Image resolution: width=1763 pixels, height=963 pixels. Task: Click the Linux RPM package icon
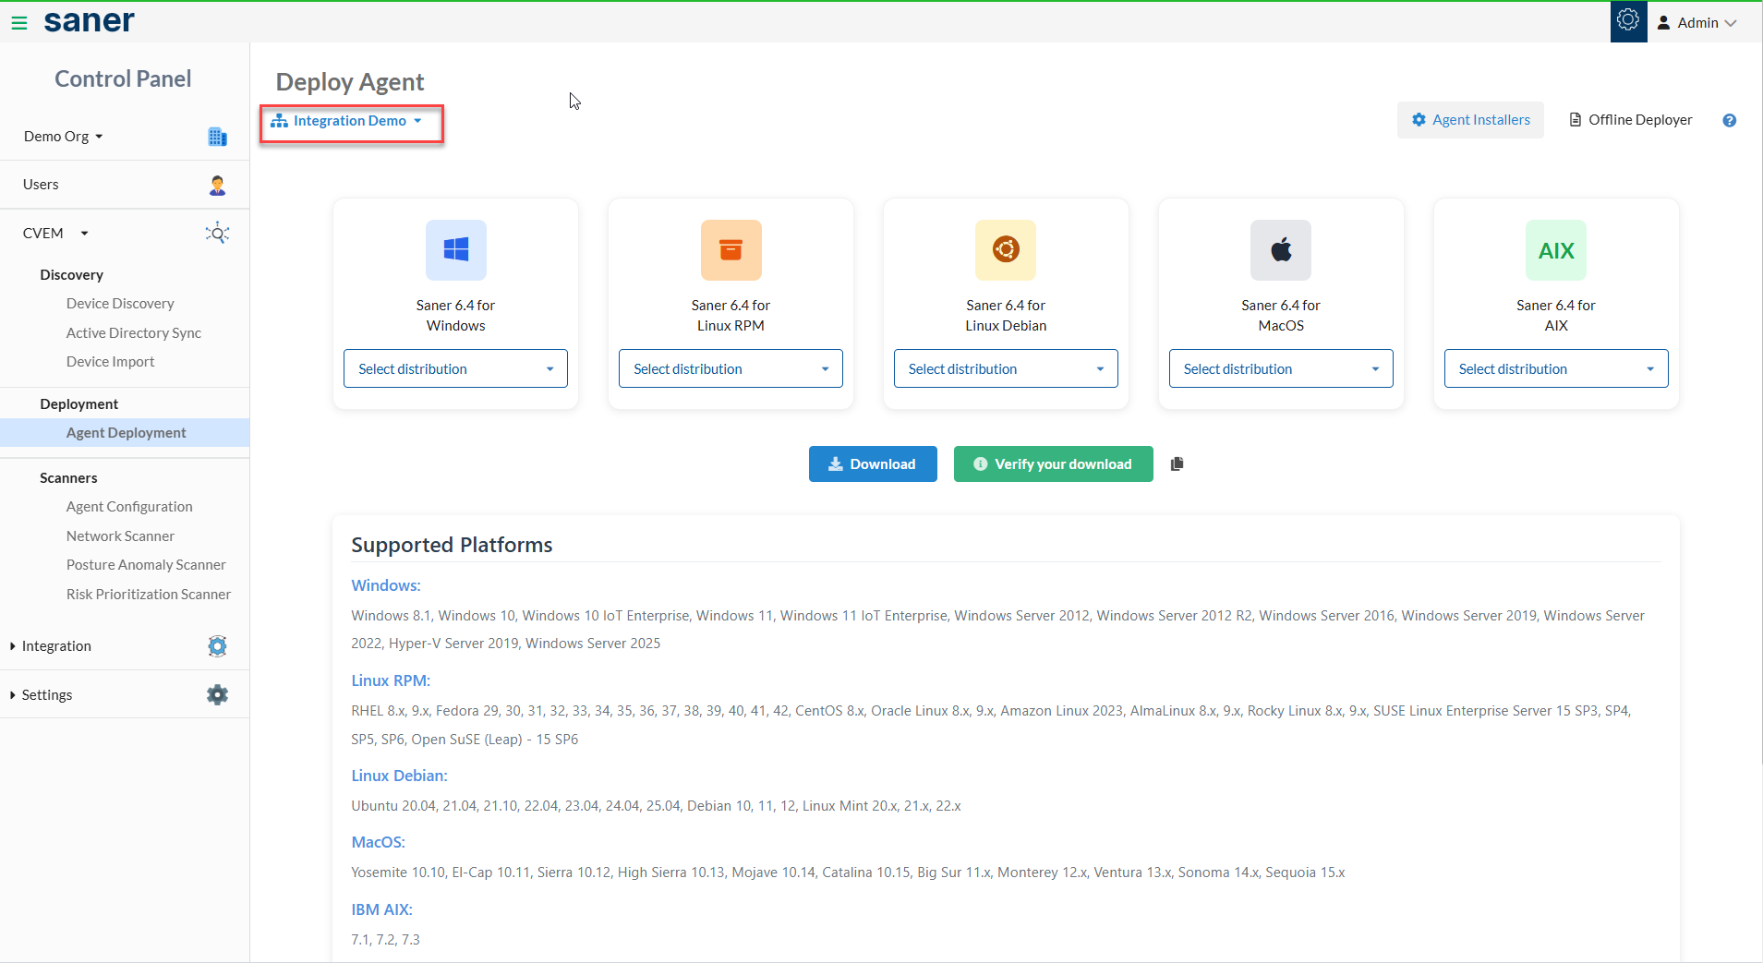click(x=731, y=250)
